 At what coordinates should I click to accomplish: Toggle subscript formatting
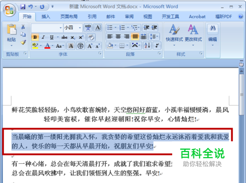click(73, 37)
